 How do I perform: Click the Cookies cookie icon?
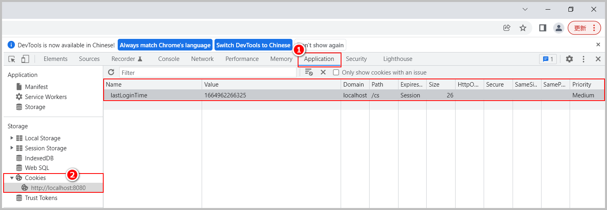[19, 178]
